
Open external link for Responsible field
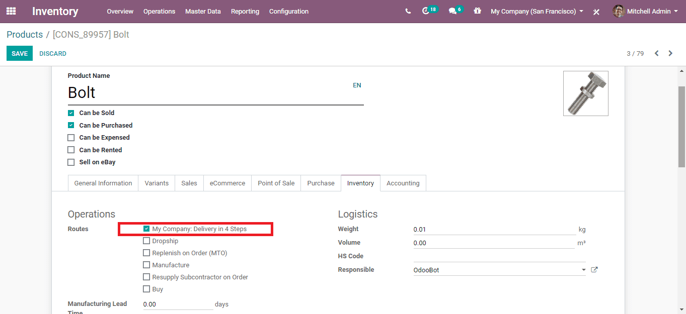(x=594, y=270)
